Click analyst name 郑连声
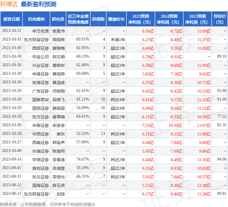 coord(58,142)
